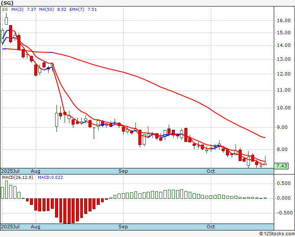Click the 9.00 price axis label
Viewport: 295px width, 237px height.
[282, 128]
